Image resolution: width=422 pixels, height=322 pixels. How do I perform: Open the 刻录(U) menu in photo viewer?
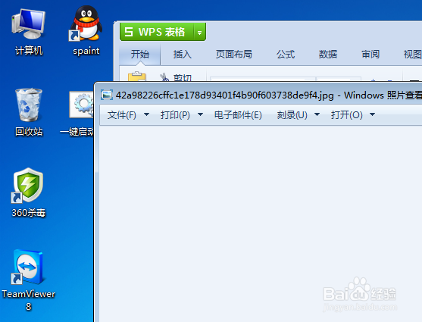click(292, 115)
